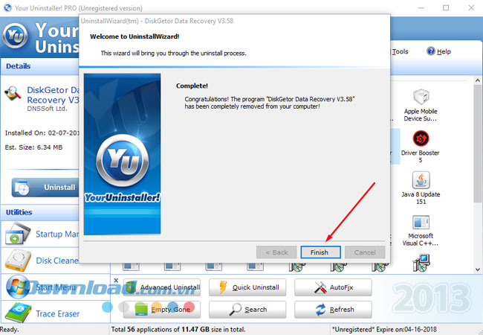483x335 pixels.
Task: Click the 'Est. Size: 6.34 MB' text
Action: click(x=33, y=147)
